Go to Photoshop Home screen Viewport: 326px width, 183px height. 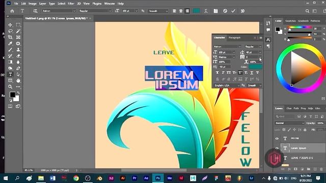[x=12, y=11]
